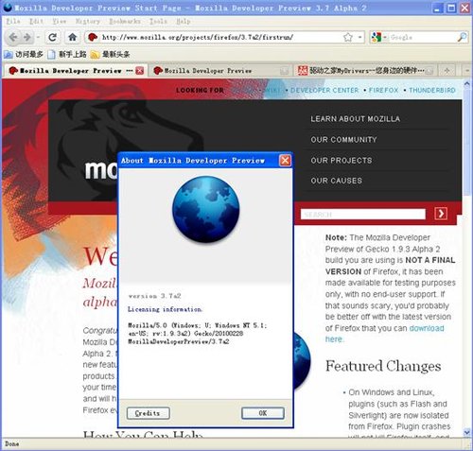
Task: Click the Google search field
Action: (x=422, y=38)
